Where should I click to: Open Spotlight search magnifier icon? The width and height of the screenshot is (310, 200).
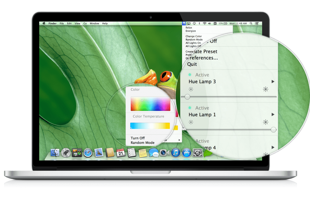(x=251, y=23)
